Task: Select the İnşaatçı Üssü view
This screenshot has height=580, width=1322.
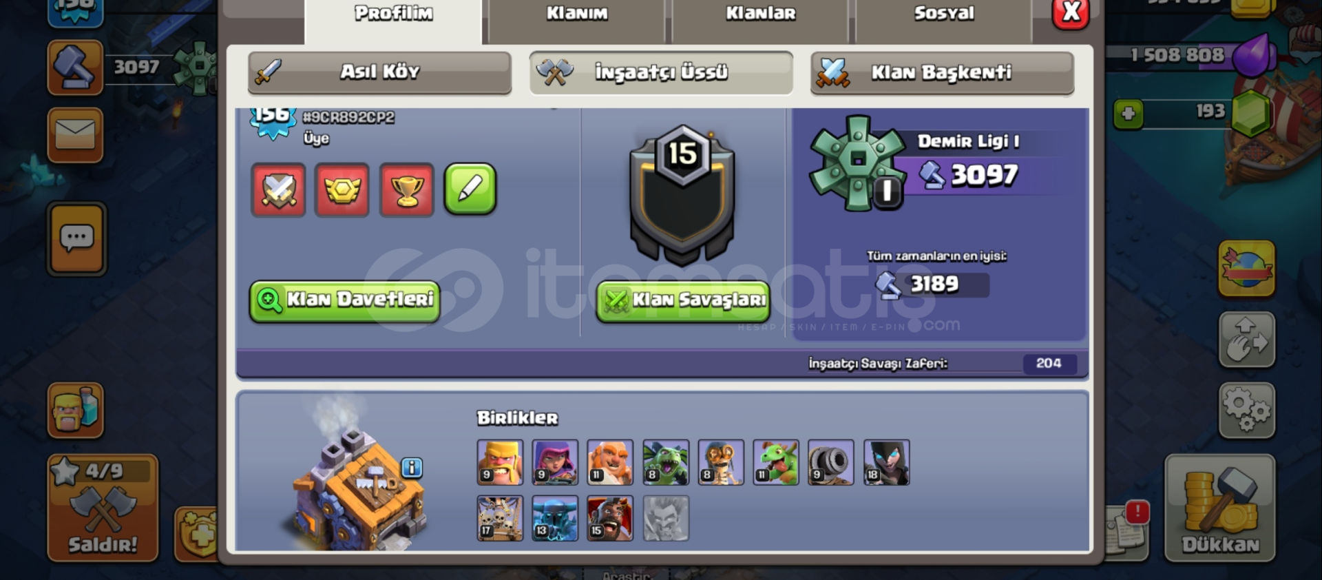Action: click(661, 72)
